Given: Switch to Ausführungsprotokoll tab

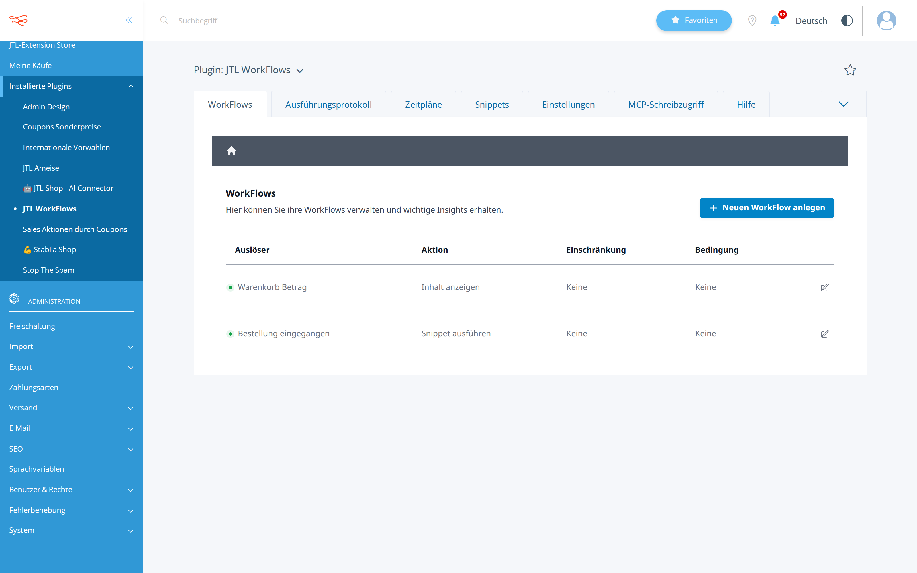Looking at the screenshot, I should point(328,104).
